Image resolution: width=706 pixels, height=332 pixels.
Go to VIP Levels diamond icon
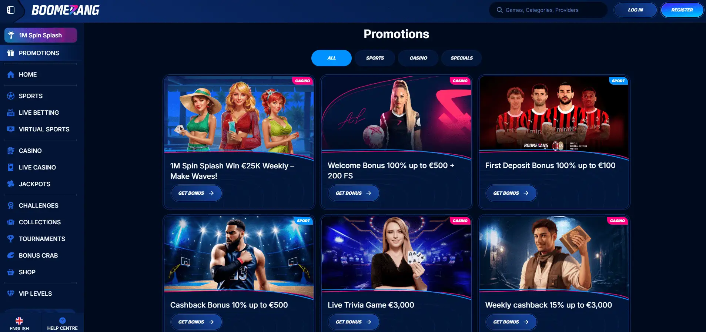coord(11,294)
